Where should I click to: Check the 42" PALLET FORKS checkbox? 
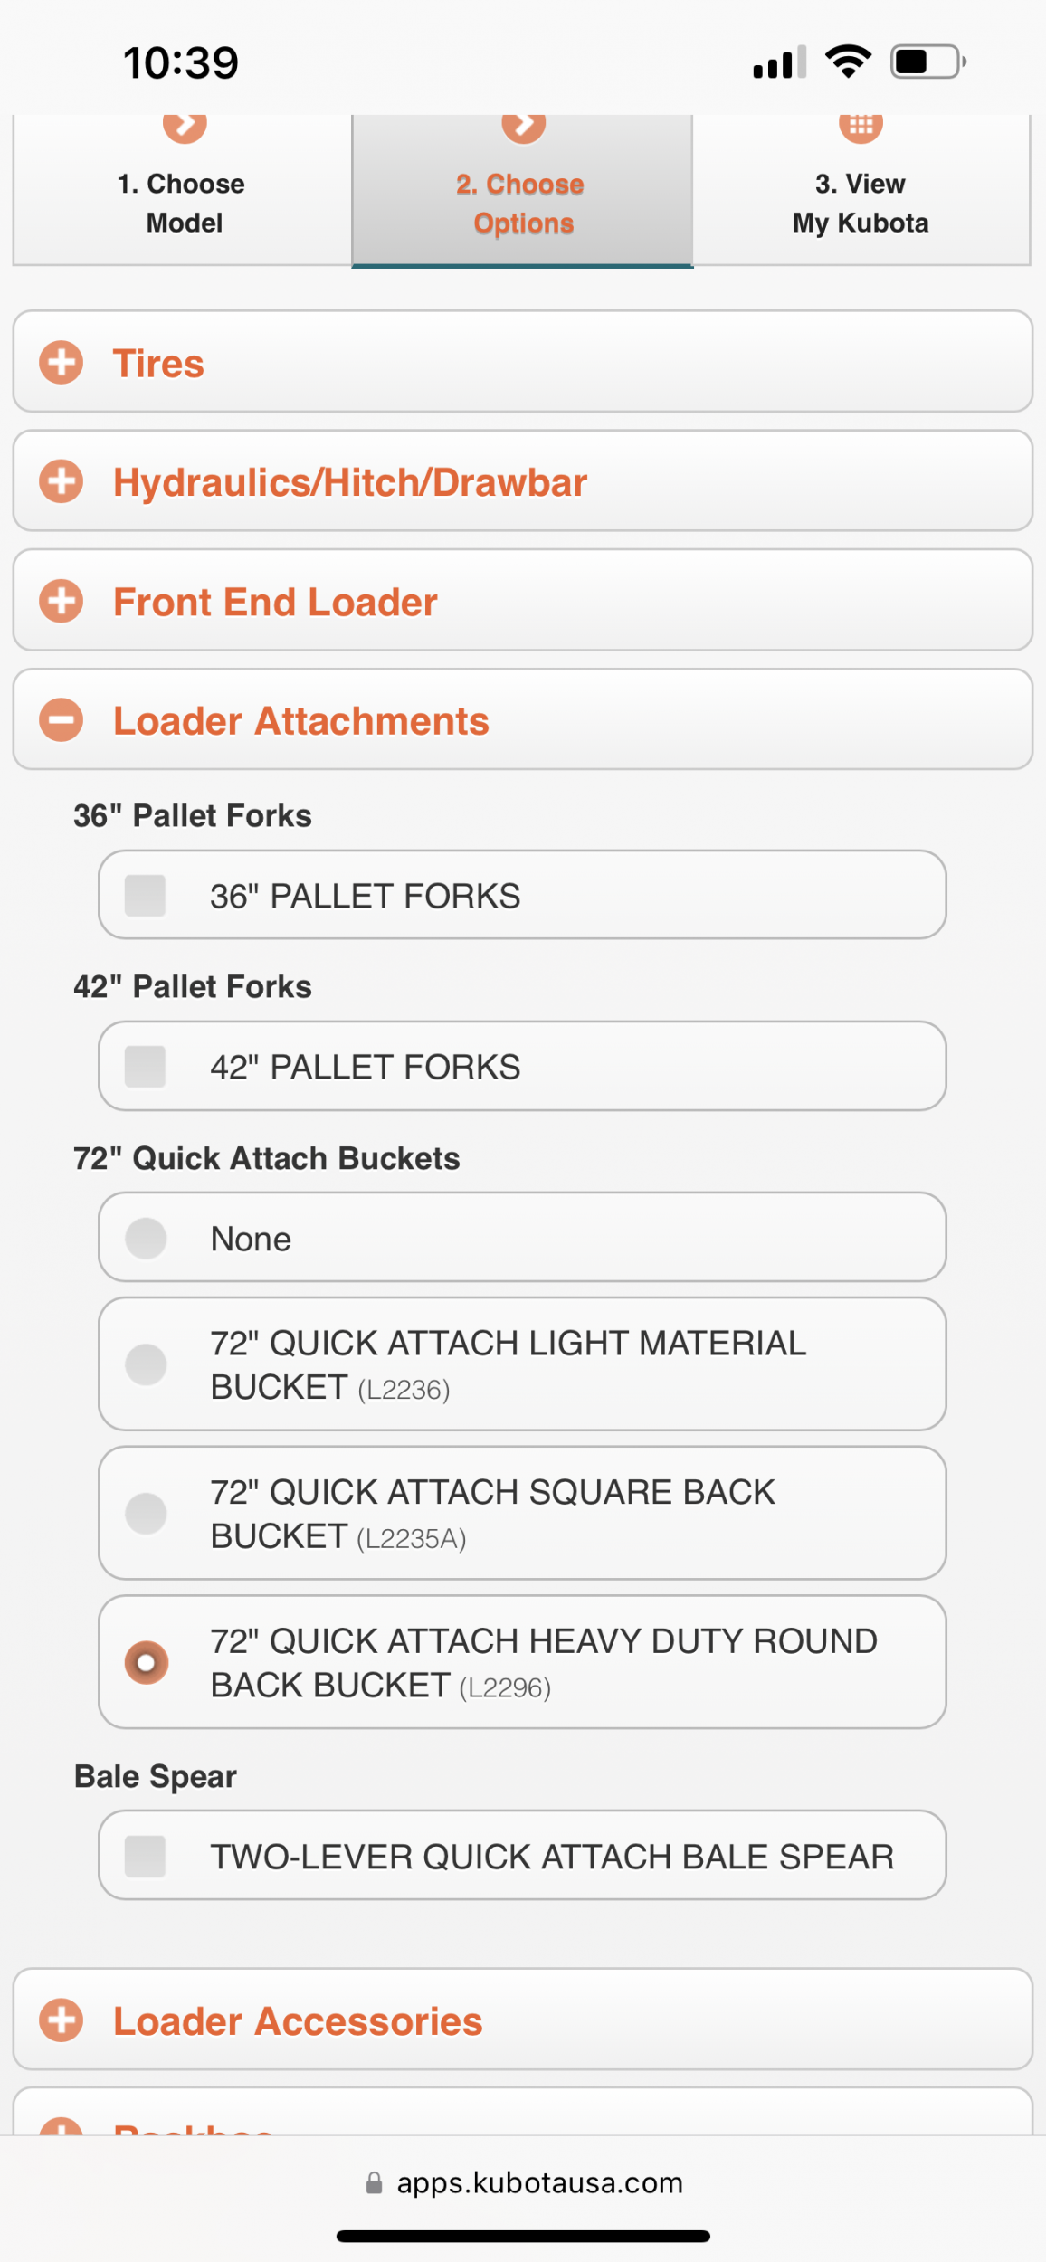[x=145, y=1067]
